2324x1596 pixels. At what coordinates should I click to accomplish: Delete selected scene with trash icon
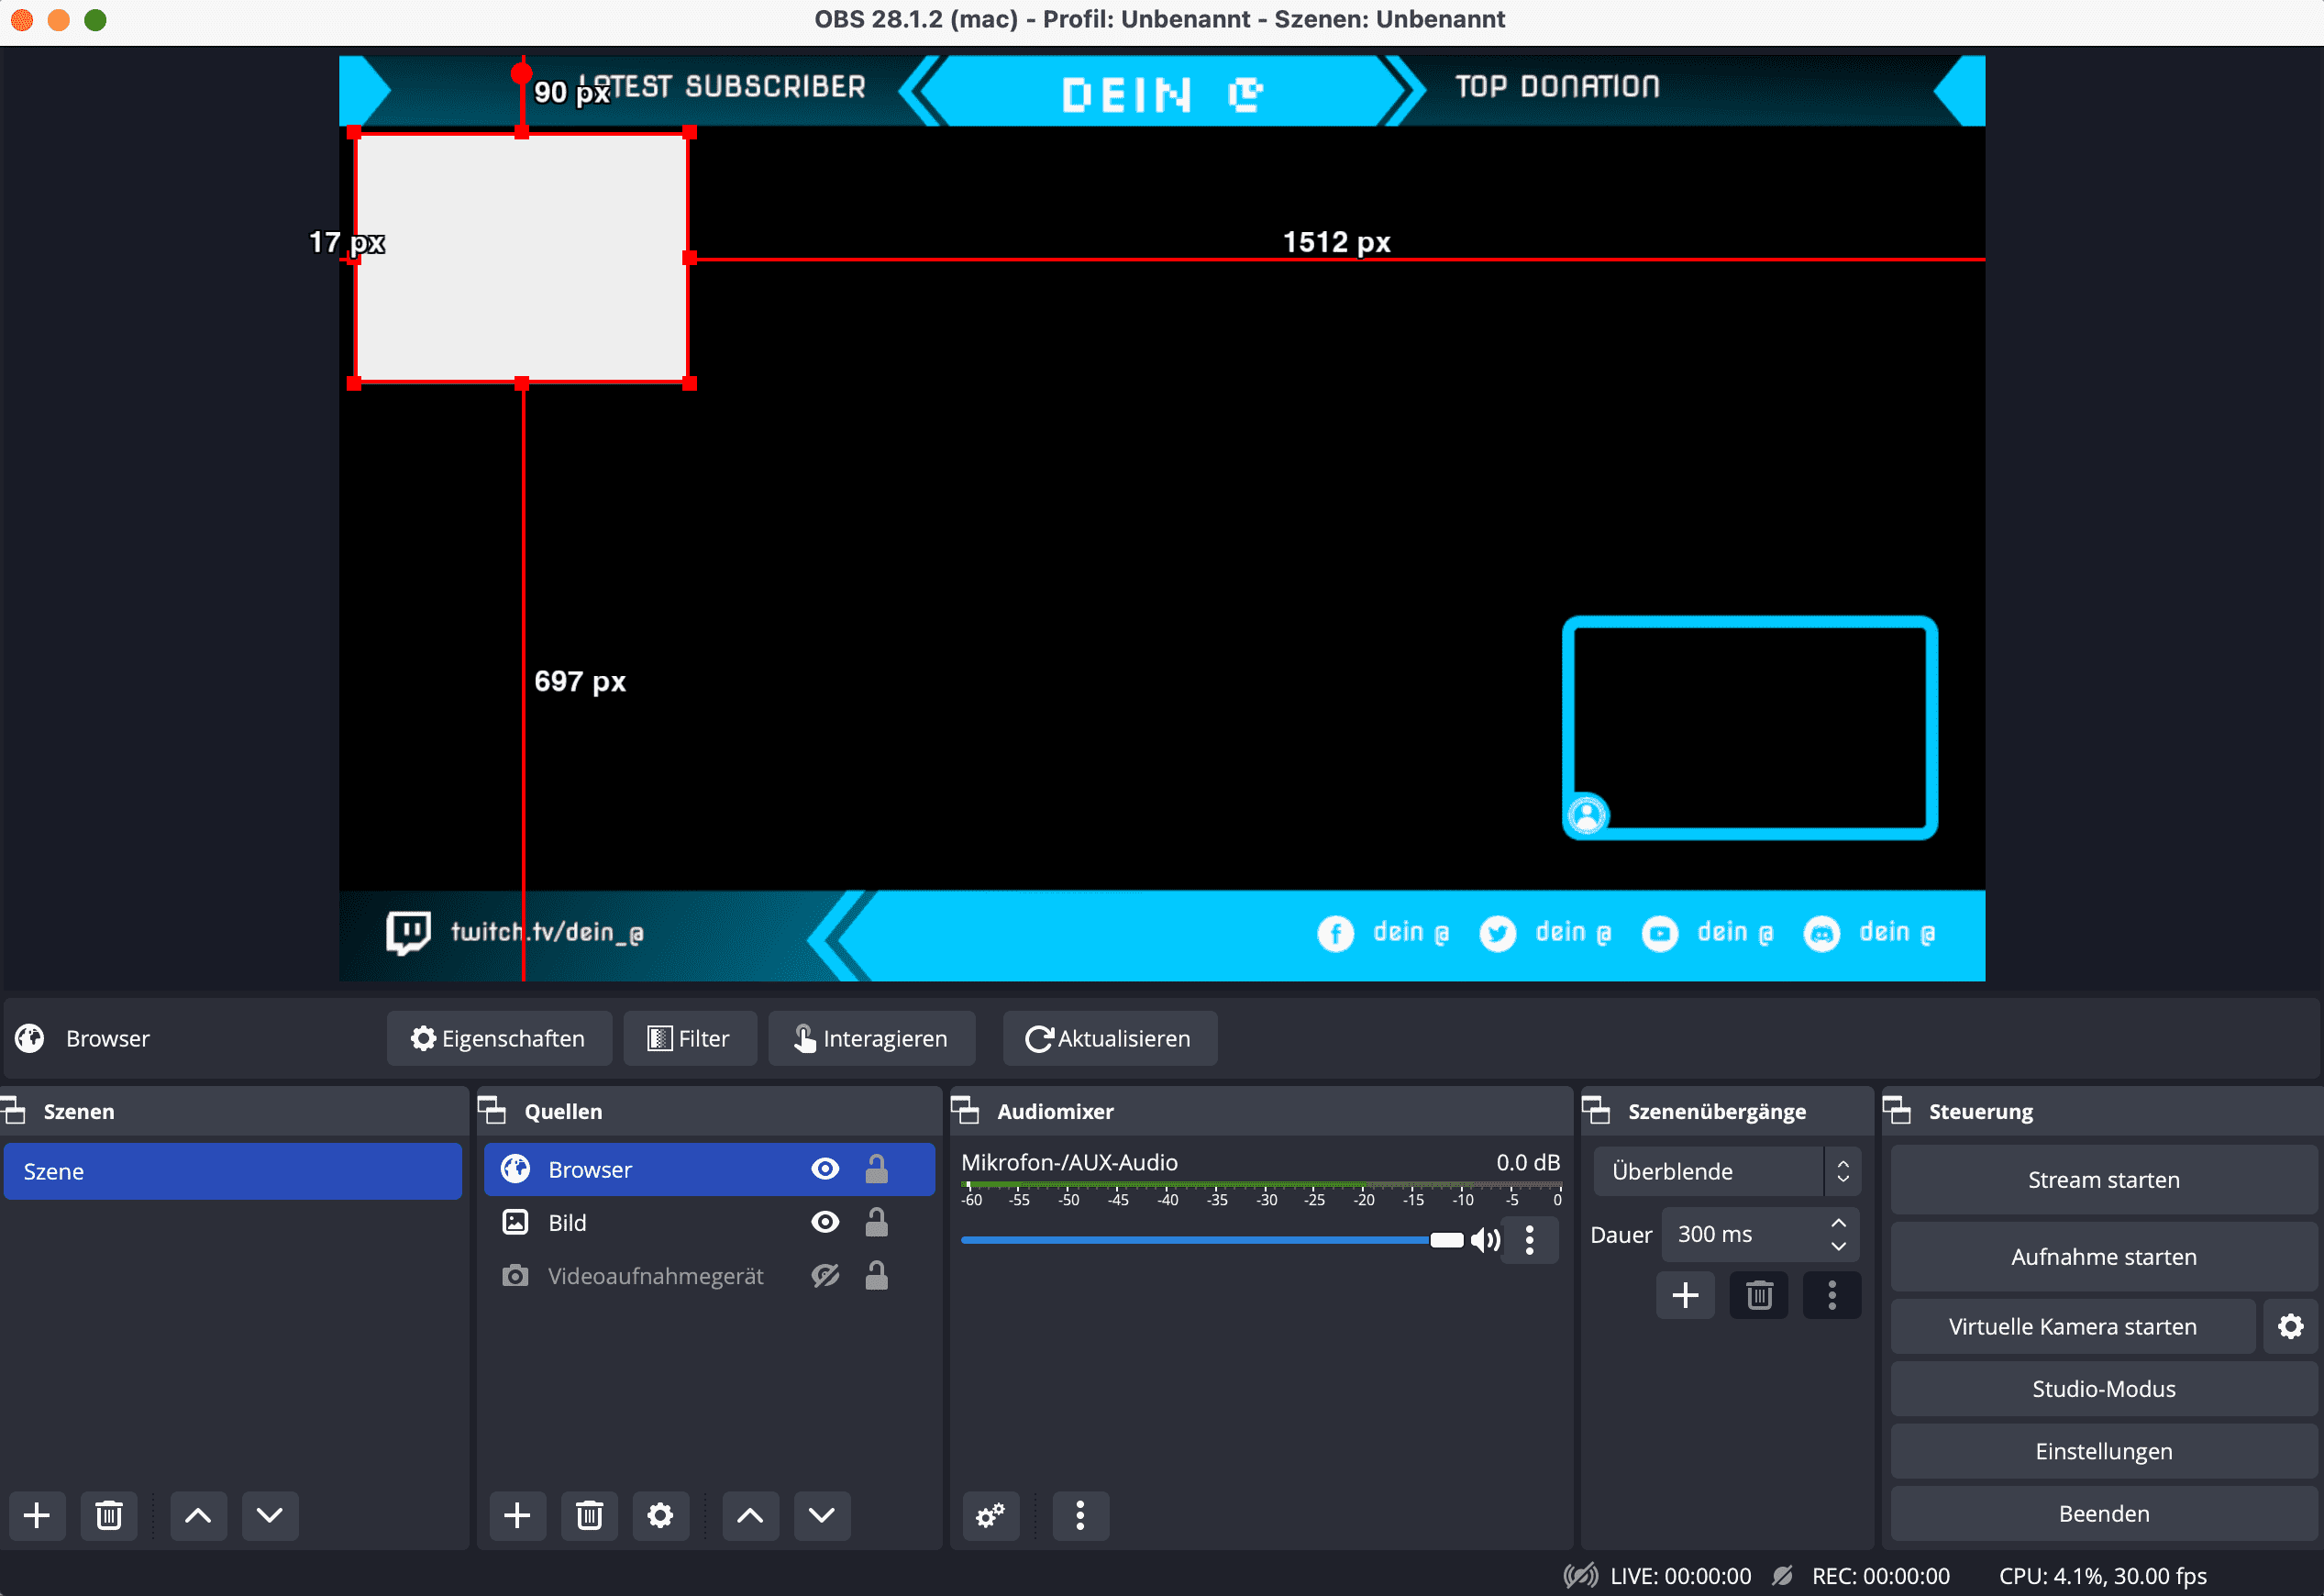coord(109,1515)
